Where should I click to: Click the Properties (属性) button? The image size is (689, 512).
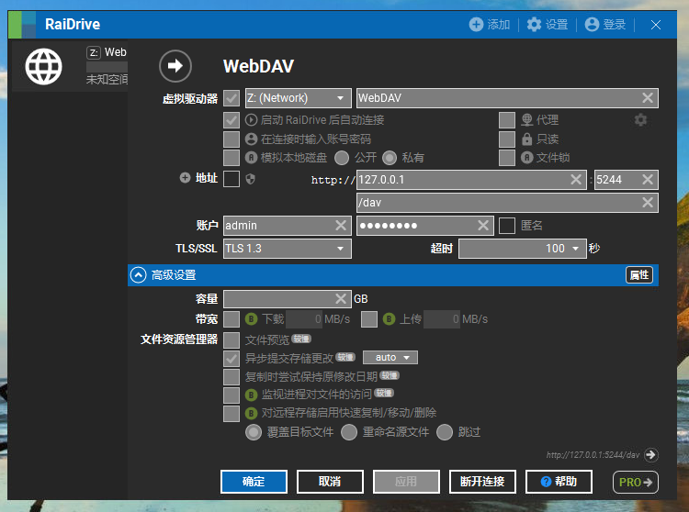point(639,275)
